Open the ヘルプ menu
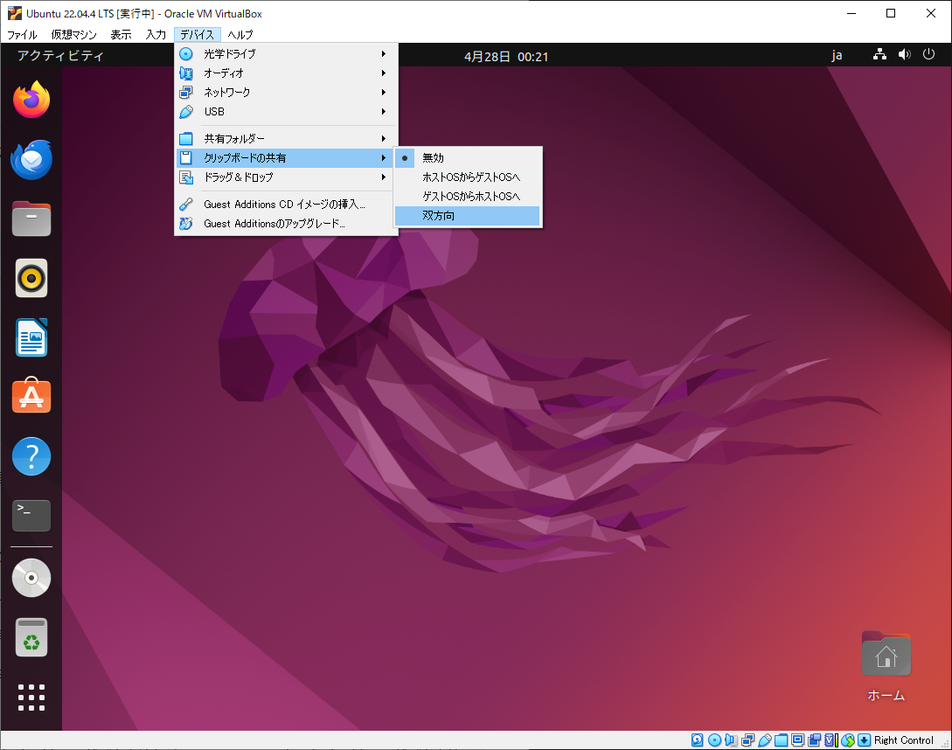 pyautogui.click(x=240, y=35)
